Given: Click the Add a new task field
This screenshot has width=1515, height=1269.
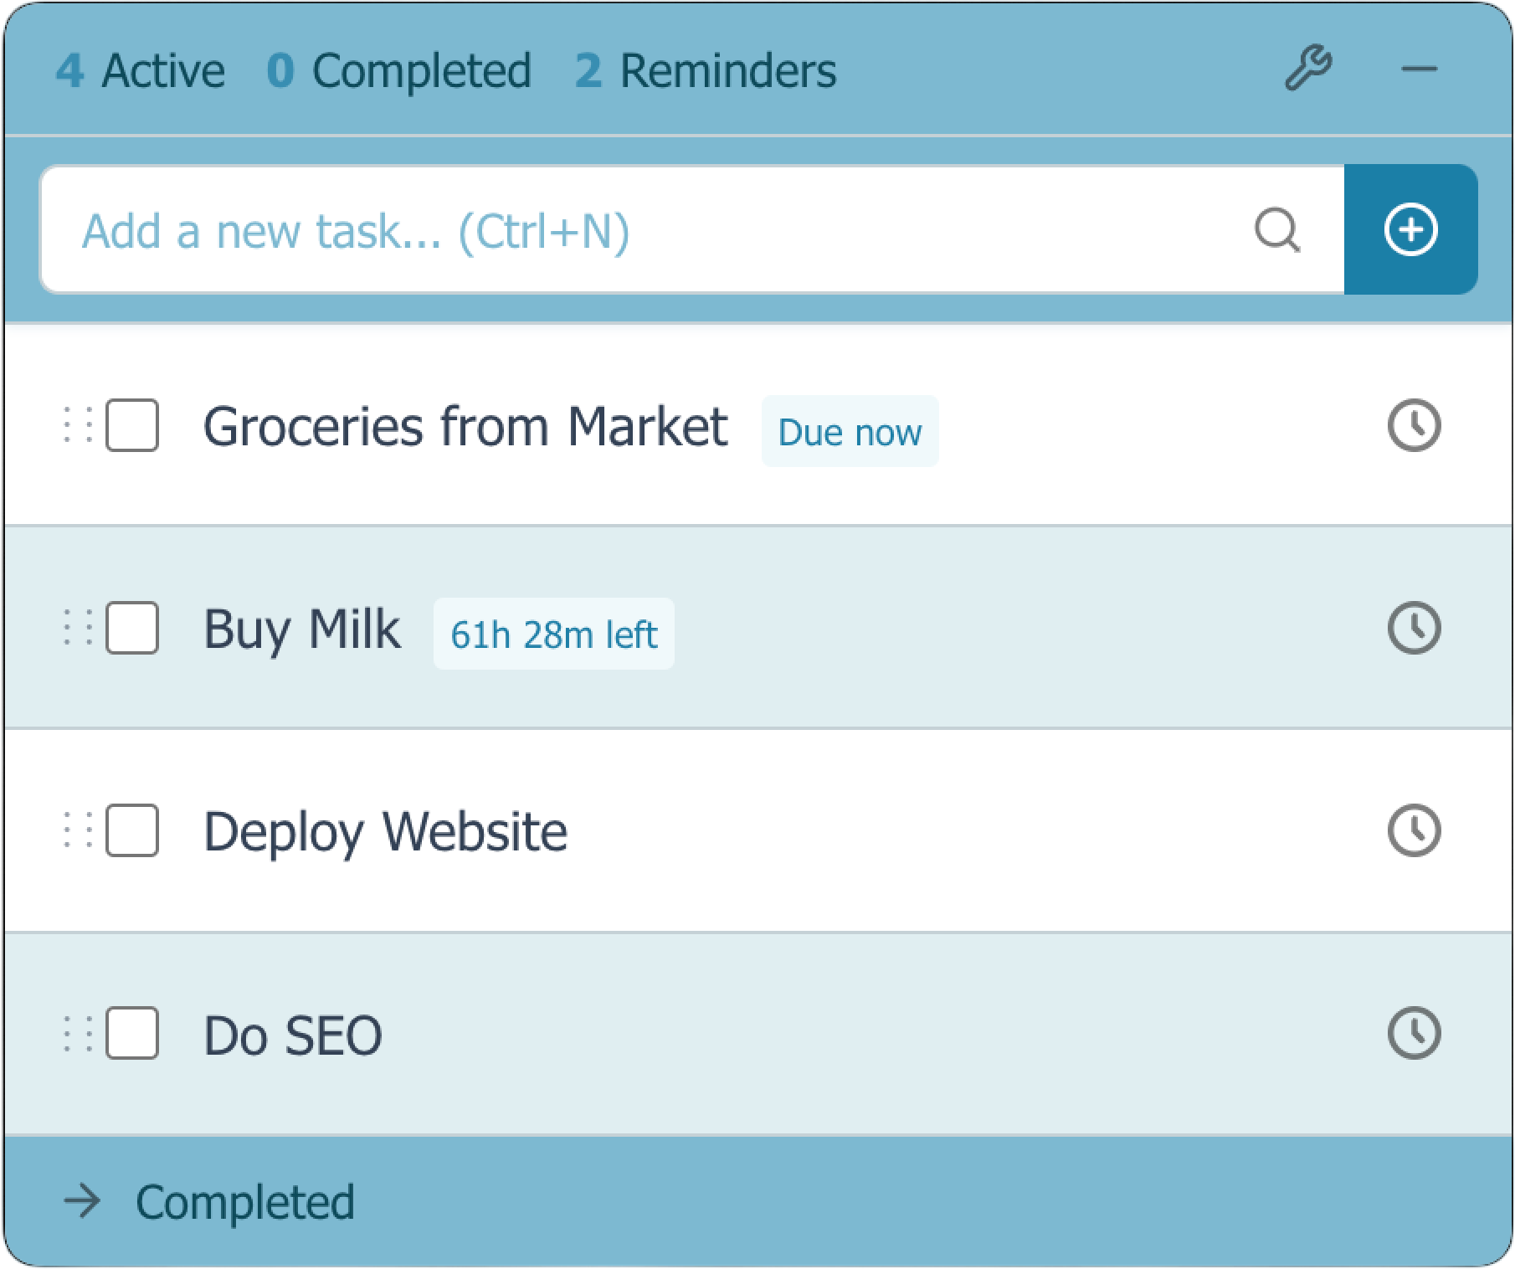Looking at the screenshot, I should point(586,229).
